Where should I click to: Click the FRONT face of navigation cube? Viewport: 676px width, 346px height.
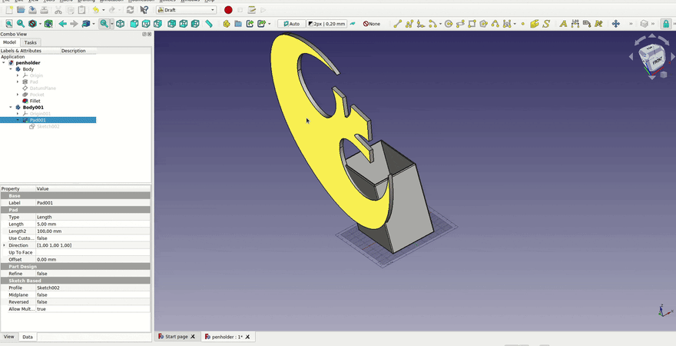pyautogui.click(x=658, y=62)
